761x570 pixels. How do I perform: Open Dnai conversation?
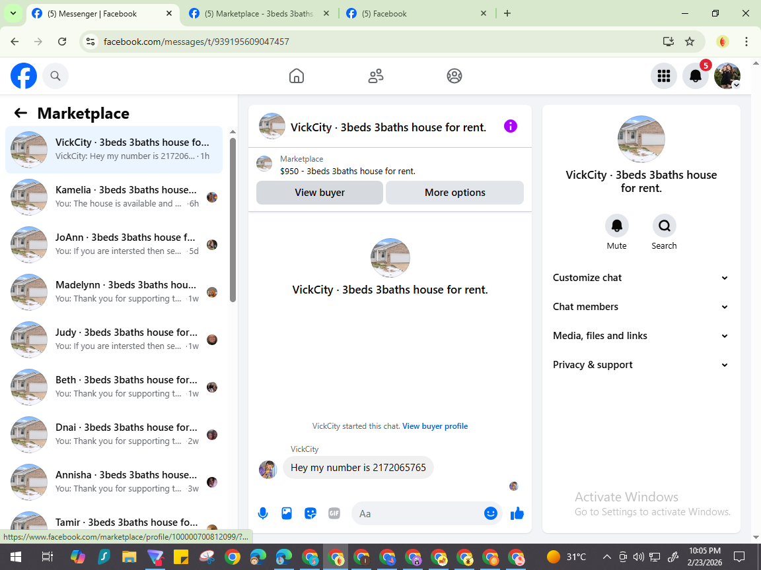pos(114,434)
